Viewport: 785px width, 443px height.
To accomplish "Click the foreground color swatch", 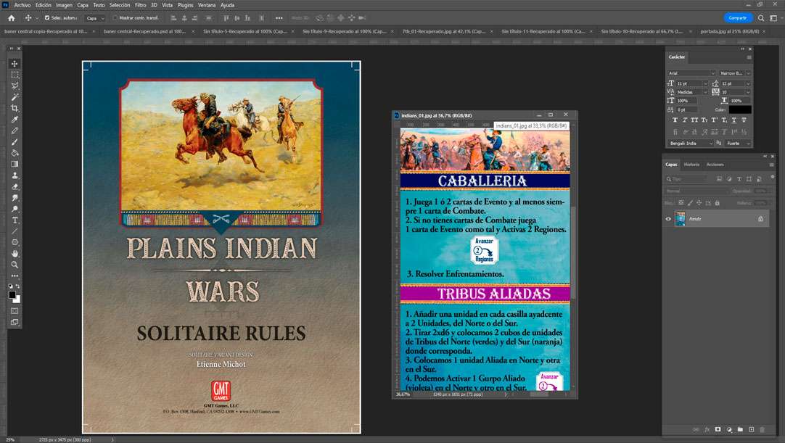I will click(x=12, y=294).
